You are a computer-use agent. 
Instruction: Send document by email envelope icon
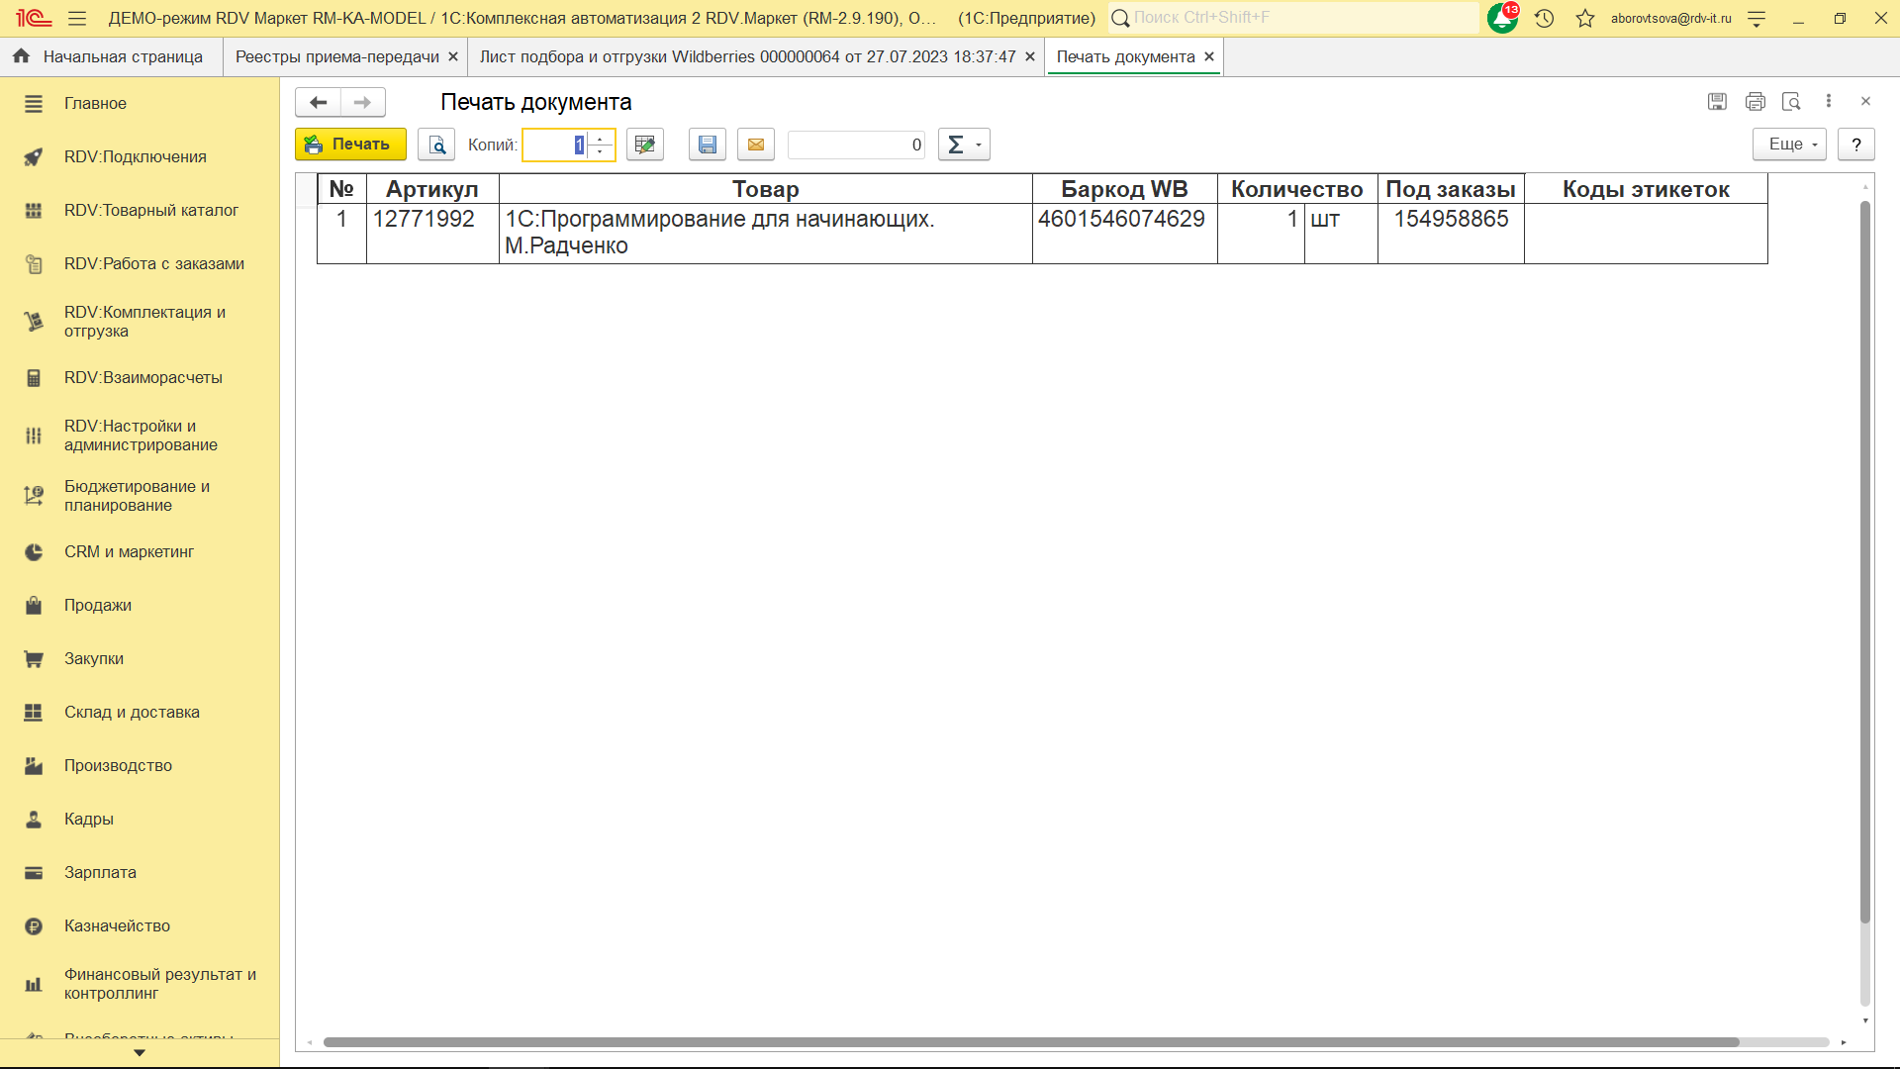tap(756, 145)
